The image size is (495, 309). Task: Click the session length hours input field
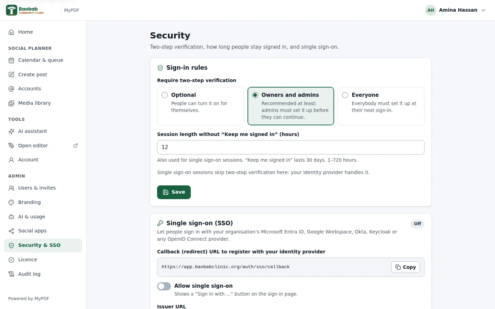pyautogui.click(x=291, y=147)
